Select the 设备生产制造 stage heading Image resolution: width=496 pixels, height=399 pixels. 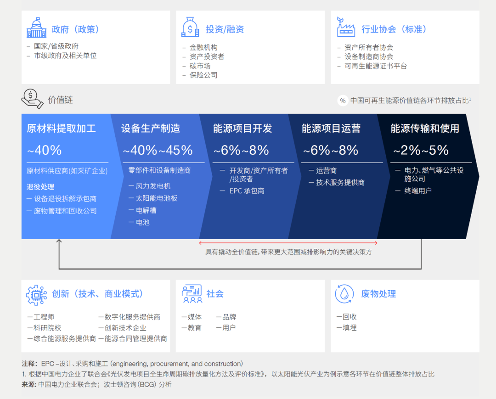point(151,129)
